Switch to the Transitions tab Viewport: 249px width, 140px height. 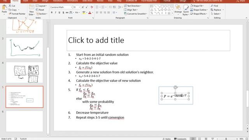58,1
